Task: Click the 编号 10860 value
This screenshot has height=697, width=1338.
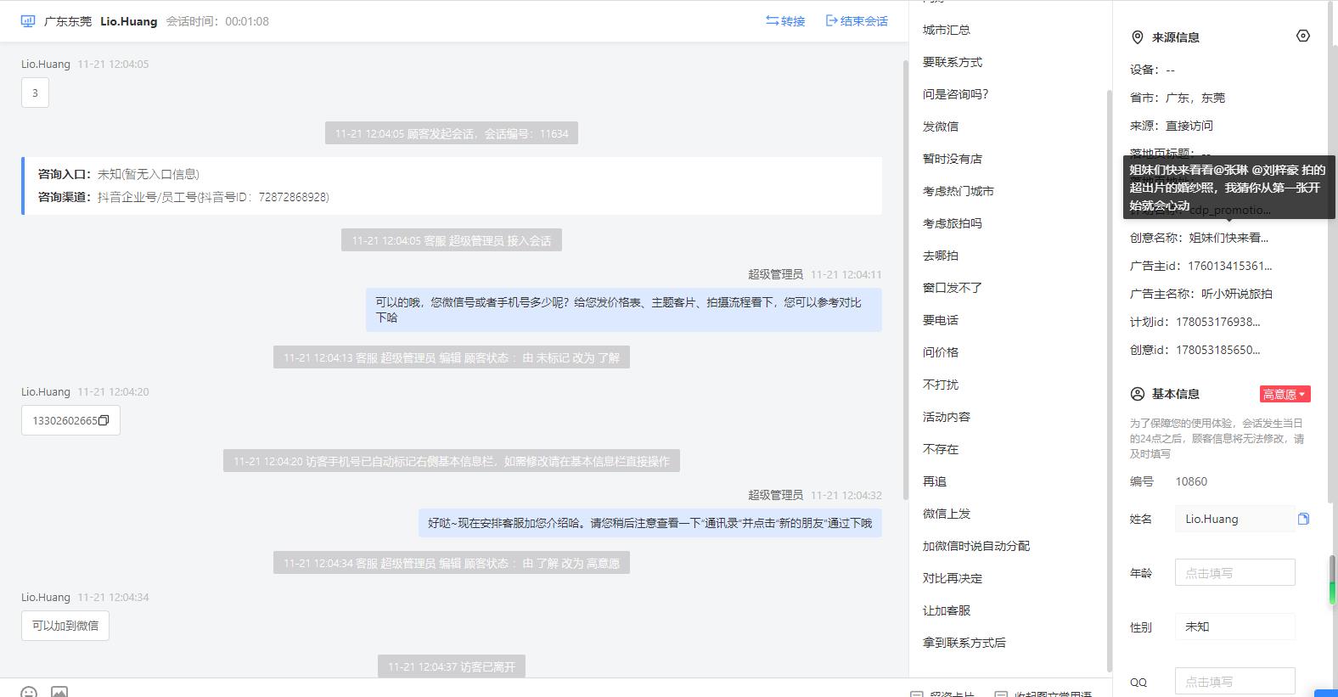Action: click(x=1191, y=481)
